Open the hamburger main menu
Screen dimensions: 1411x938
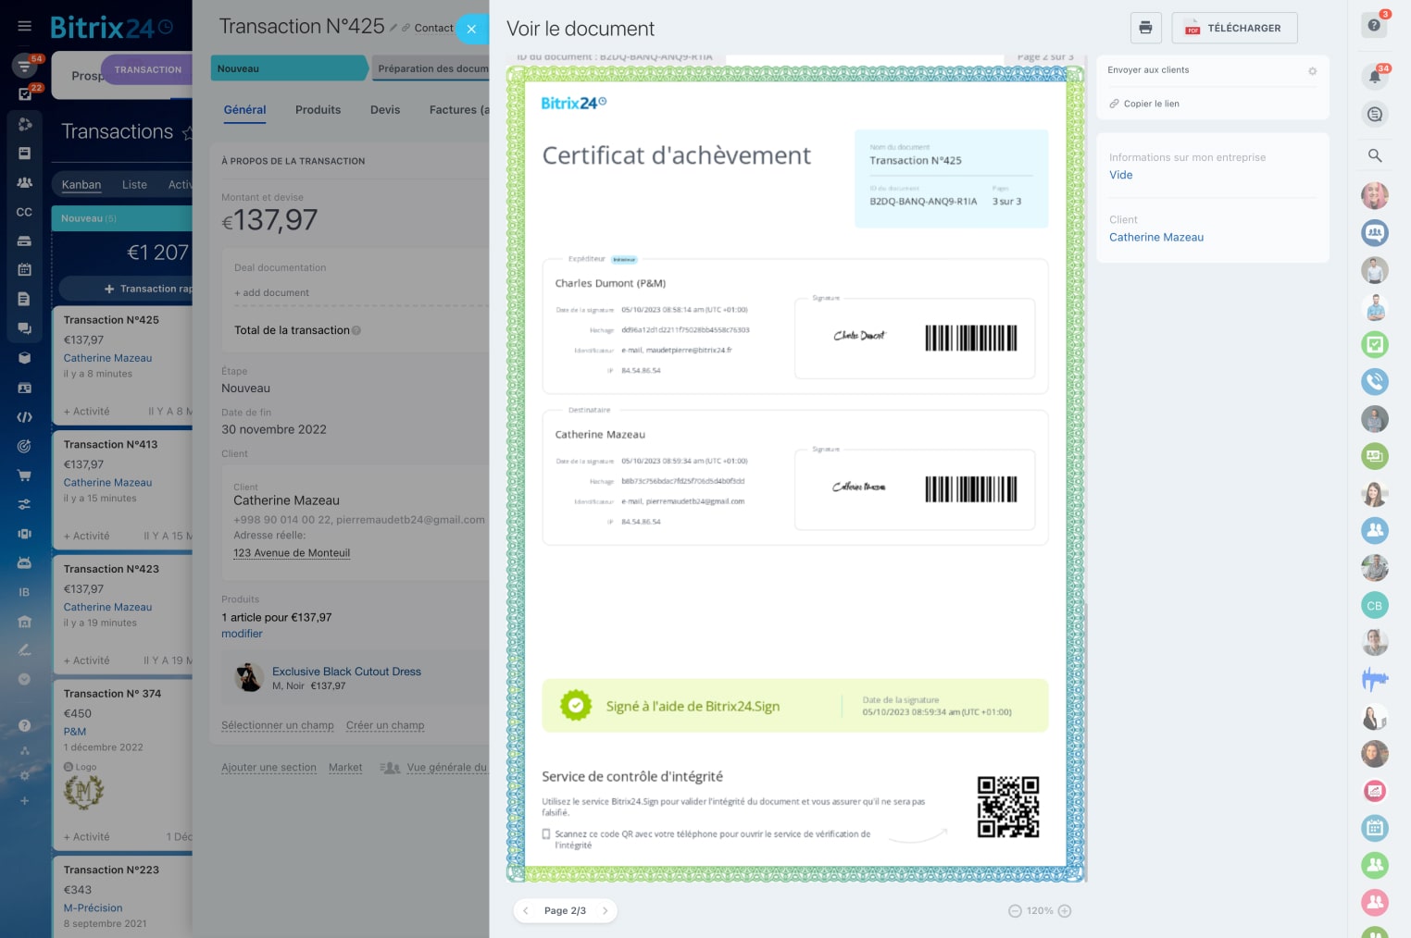tap(25, 27)
